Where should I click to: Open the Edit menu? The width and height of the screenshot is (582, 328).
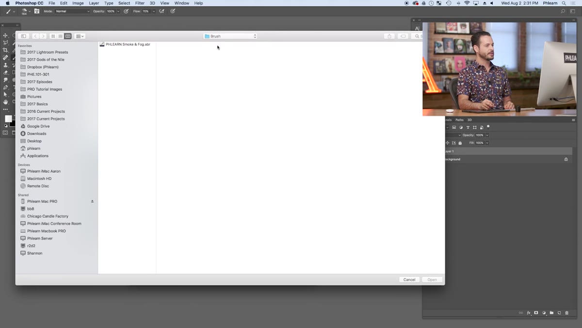(x=64, y=3)
